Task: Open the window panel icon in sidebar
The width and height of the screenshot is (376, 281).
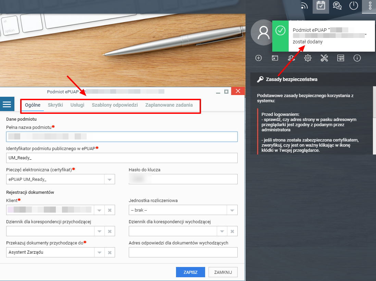Action: coord(275,58)
